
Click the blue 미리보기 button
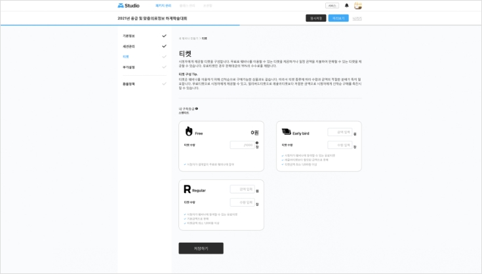pyautogui.click(x=338, y=18)
